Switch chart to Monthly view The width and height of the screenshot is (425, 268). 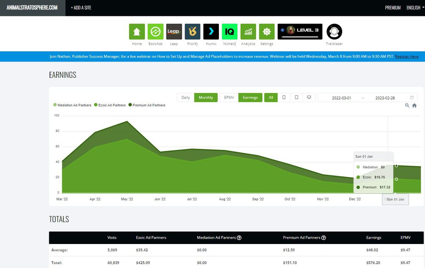coord(206,98)
